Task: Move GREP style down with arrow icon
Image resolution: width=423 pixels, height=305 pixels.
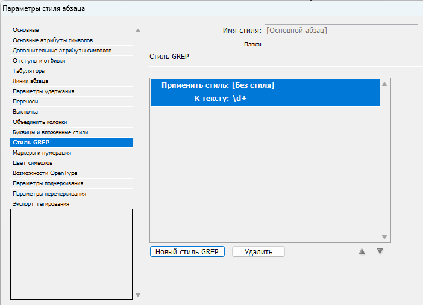Action: [x=380, y=251]
